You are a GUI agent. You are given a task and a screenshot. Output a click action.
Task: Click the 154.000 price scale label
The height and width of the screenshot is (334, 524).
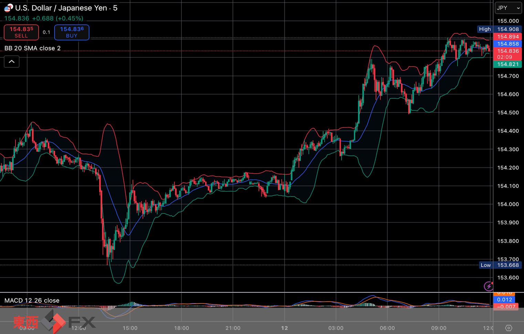click(508, 204)
